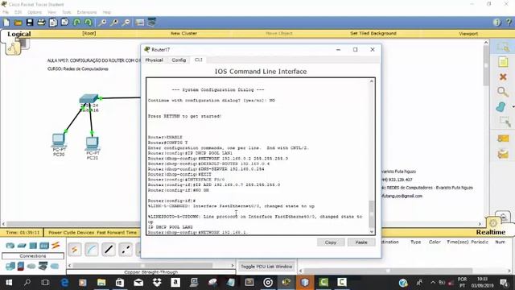Open the Custom Devices Dialog icon

pos(152,23)
